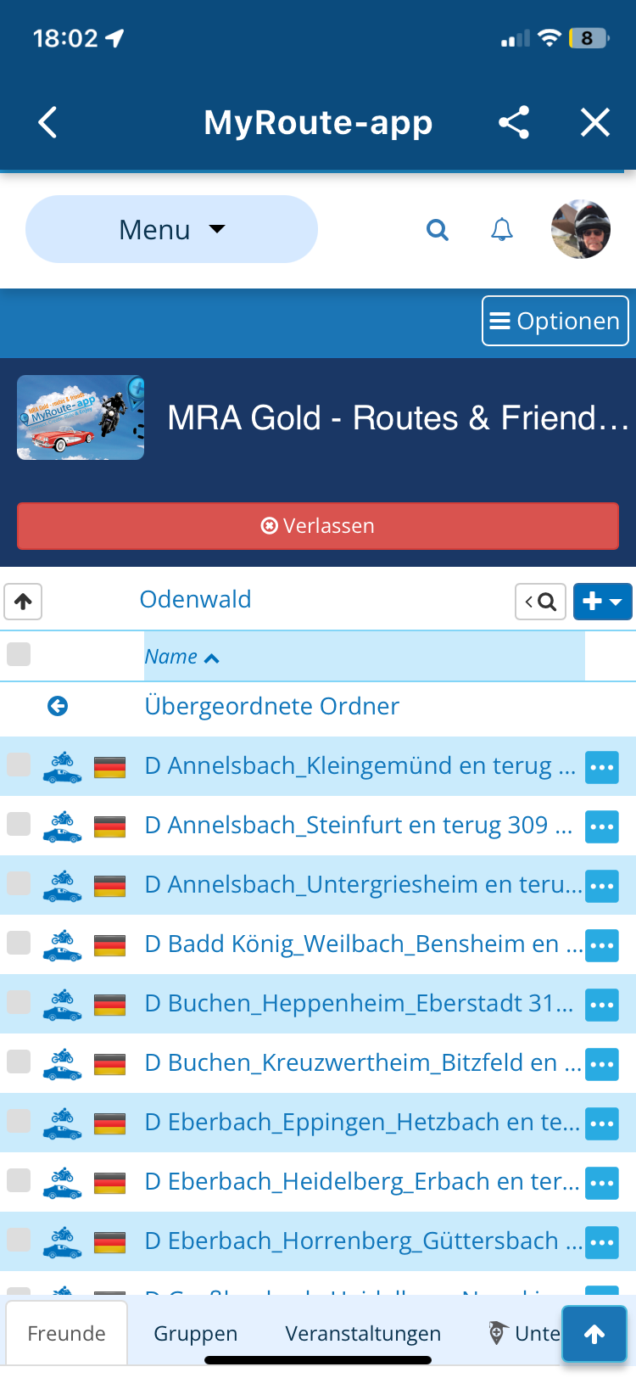Image resolution: width=636 pixels, height=1378 pixels.
Task: Go back with the left chevron
Action: tap(48, 122)
